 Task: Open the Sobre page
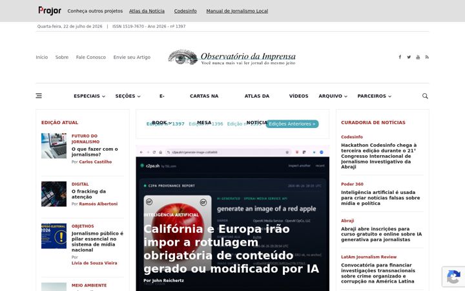(62, 57)
